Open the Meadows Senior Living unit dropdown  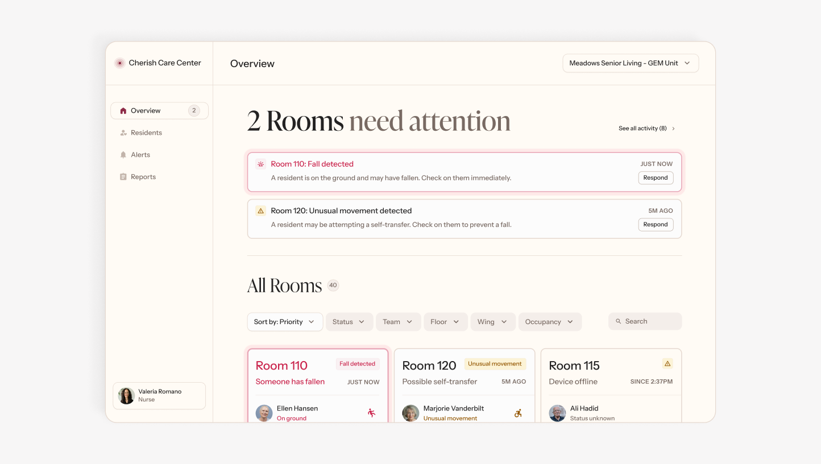tap(631, 63)
